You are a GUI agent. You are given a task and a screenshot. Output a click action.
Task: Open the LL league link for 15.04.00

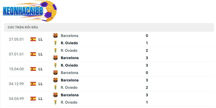(40, 69)
